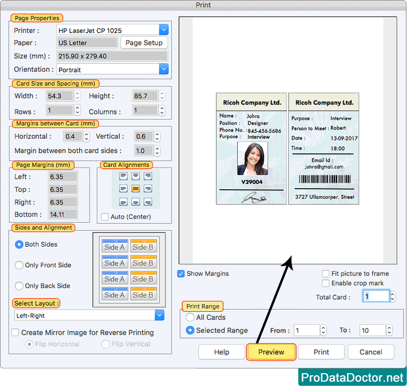The width and height of the screenshot is (407, 386).
Task: Click Side A in third layout row
Action: pos(115,278)
